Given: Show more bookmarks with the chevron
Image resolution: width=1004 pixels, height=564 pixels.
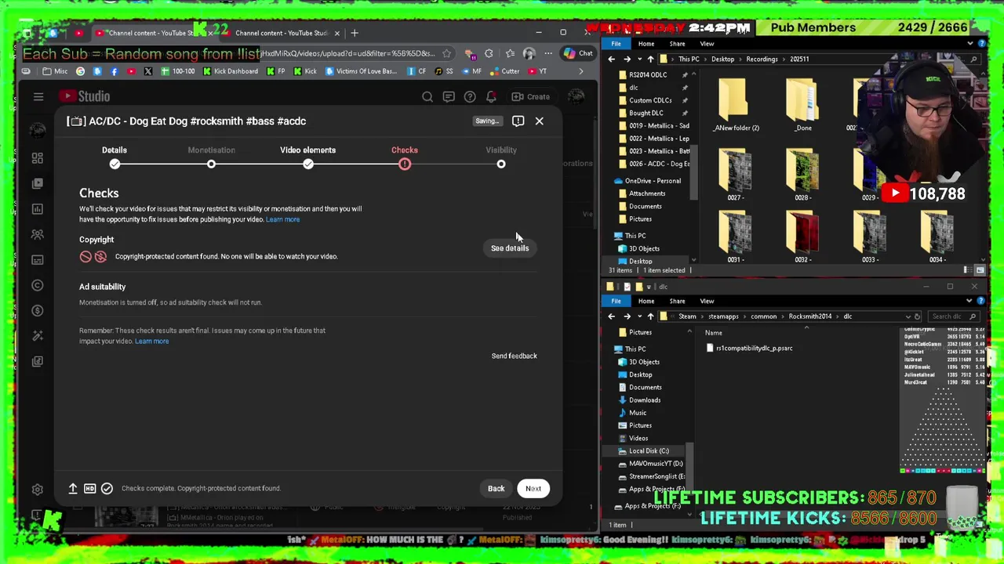Looking at the screenshot, I should (580, 71).
